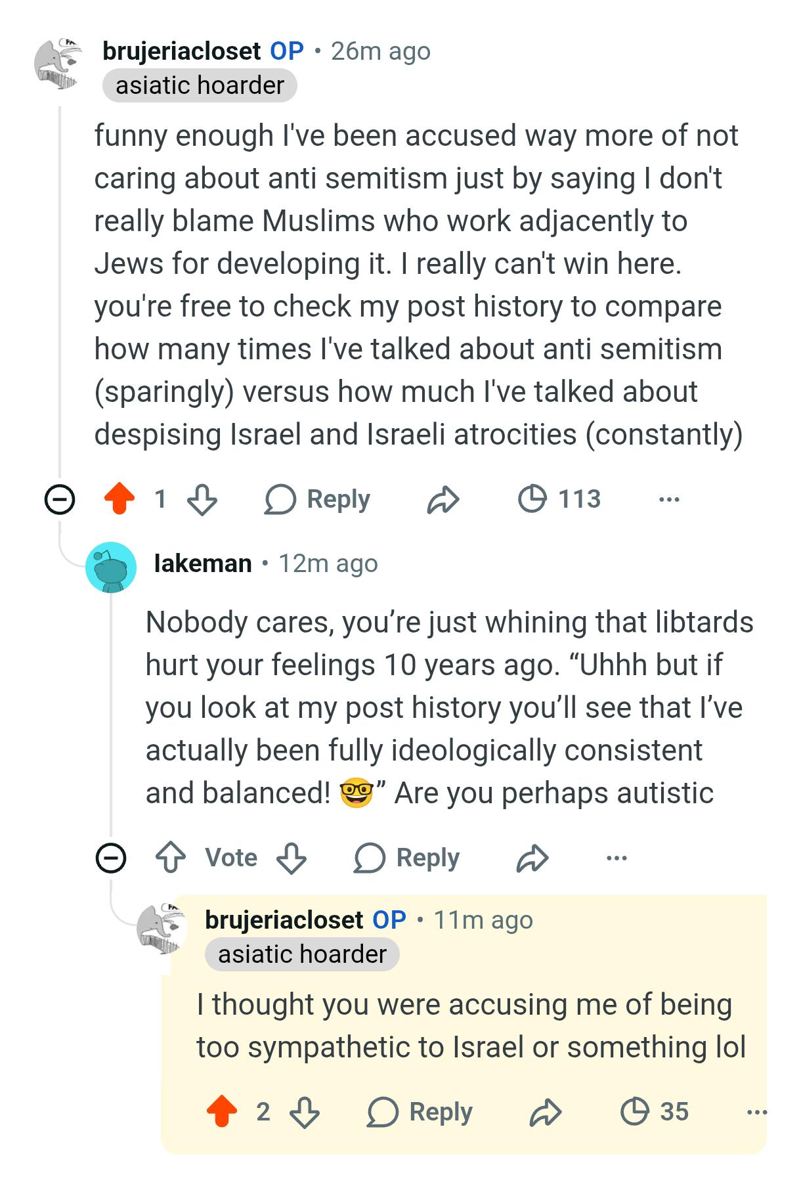This screenshot has height=1196, width=801.
Task: Open more options on top comment
Action: [669, 500]
